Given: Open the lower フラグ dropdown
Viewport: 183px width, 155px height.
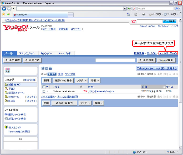Looking at the screenshot, I should (x=85, y=103).
